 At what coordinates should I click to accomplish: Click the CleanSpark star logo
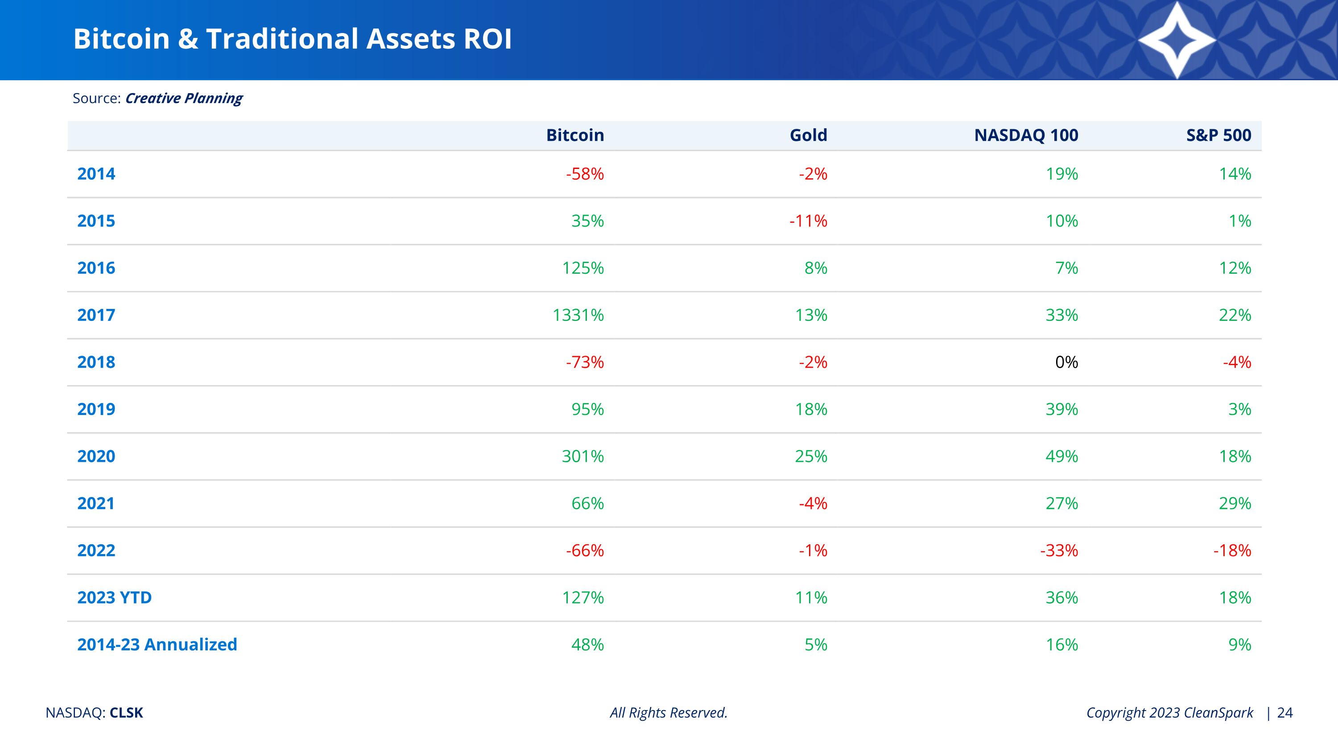(x=1177, y=40)
